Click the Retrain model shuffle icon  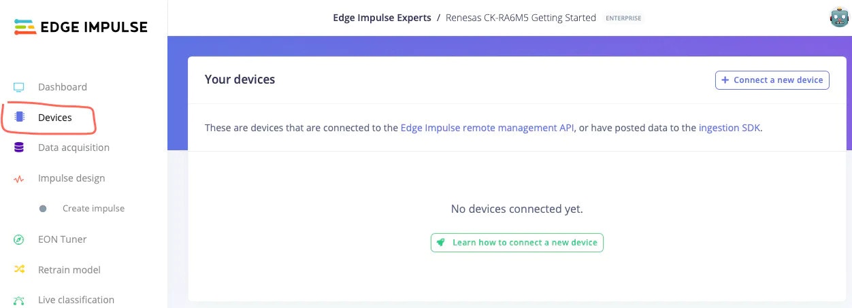tap(19, 270)
